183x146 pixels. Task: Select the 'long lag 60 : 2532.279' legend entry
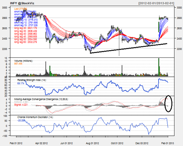[26, 42]
